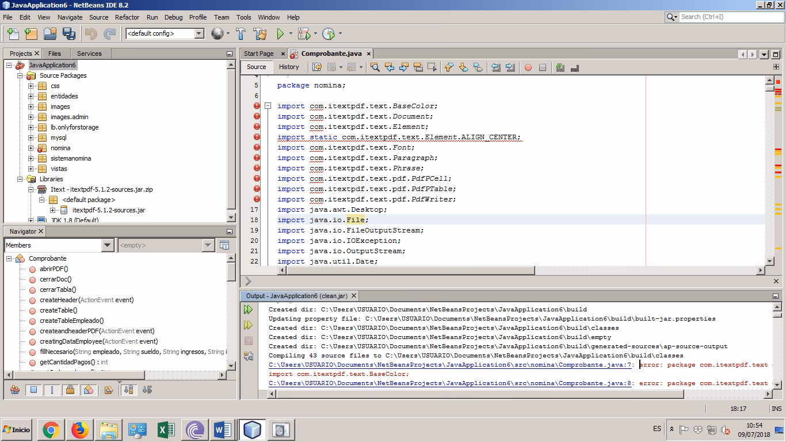Switch to the Start Page tab
This screenshot has height=442, width=786.
259,54
